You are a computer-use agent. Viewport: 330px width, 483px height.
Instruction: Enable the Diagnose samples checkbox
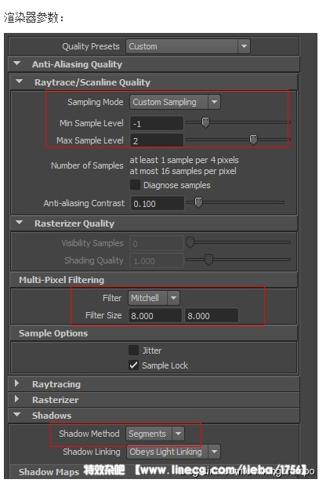[x=135, y=185]
